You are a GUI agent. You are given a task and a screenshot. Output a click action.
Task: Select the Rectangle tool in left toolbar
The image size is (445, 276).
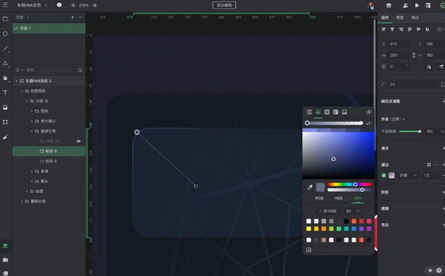coord(5,19)
